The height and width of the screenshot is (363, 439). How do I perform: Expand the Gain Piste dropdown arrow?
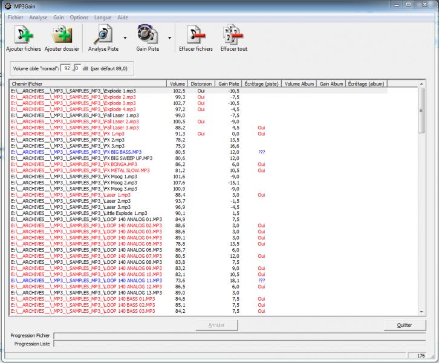pyautogui.click(x=169, y=38)
